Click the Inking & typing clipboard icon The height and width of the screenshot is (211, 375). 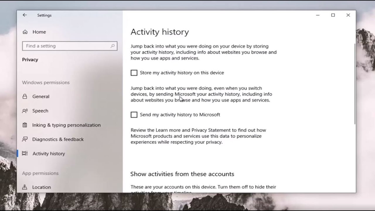pos(25,125)
